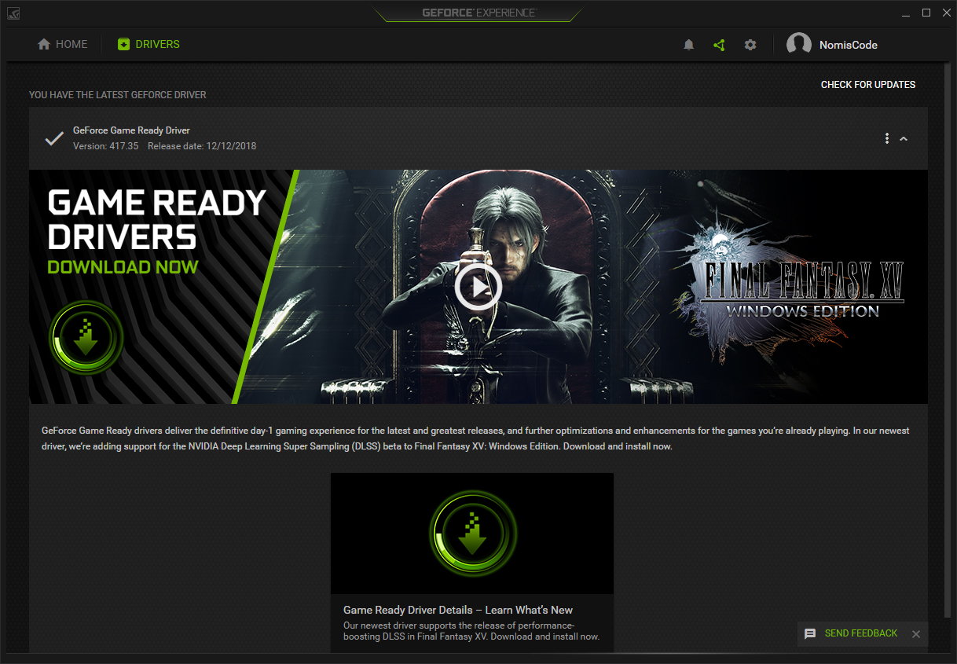This screenshot has width=957, height=664.
Task: Close the GeForce Experience window
Action: (945, 13)
